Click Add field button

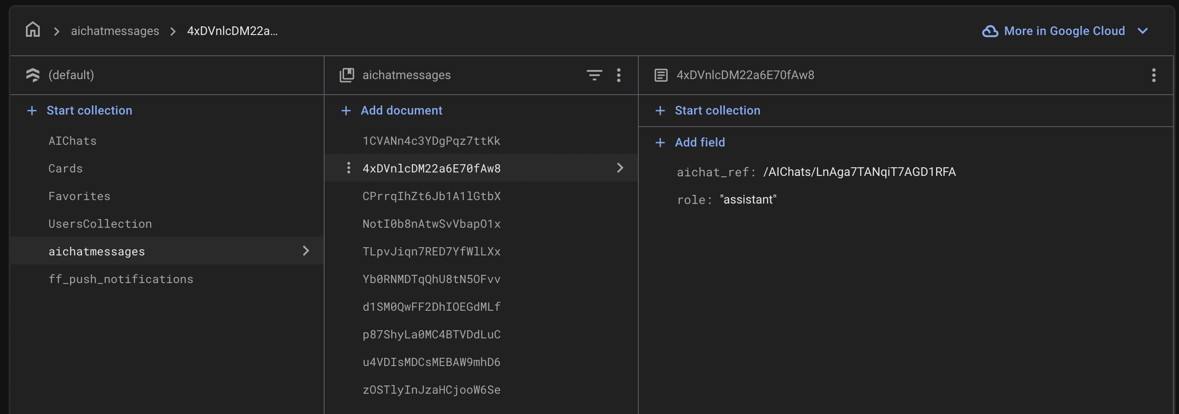click(x=700, y=142)
